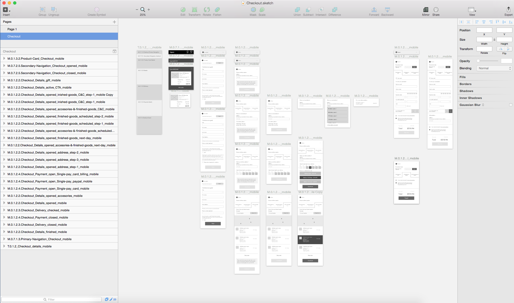Select the Checkout page
The height and width of the screenshot is (303, 514).
(x=59, y=36)
